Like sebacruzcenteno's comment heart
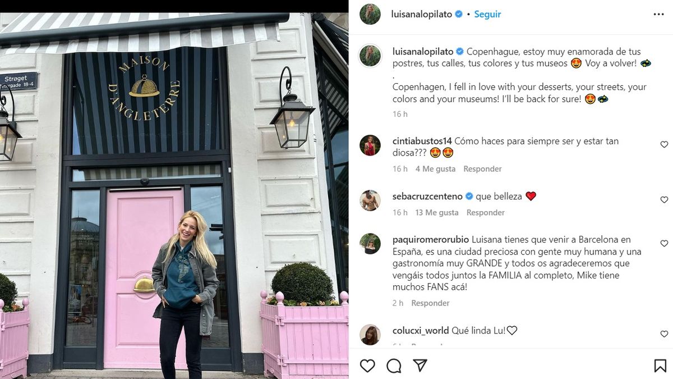 tap(664, 200)
